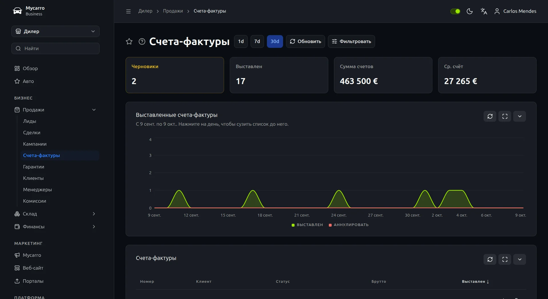The width and height of the screenshot is (548, 299).
Task: Click the Обновить button
Action: click(x=305, y=42)
